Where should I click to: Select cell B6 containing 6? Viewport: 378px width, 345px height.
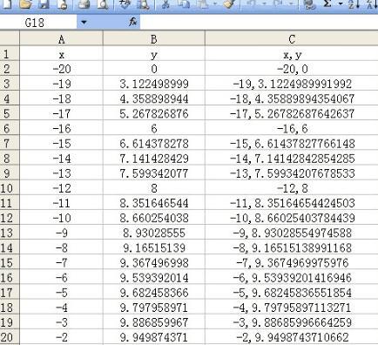[154, 129]
